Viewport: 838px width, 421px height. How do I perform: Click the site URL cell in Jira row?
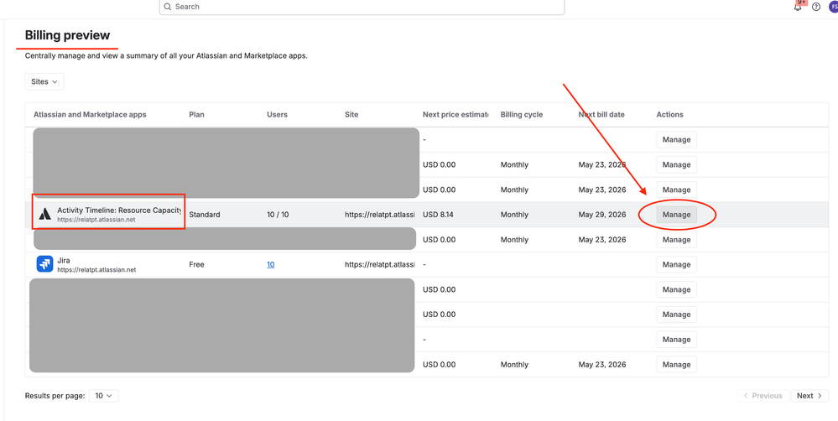click(380, 264)
